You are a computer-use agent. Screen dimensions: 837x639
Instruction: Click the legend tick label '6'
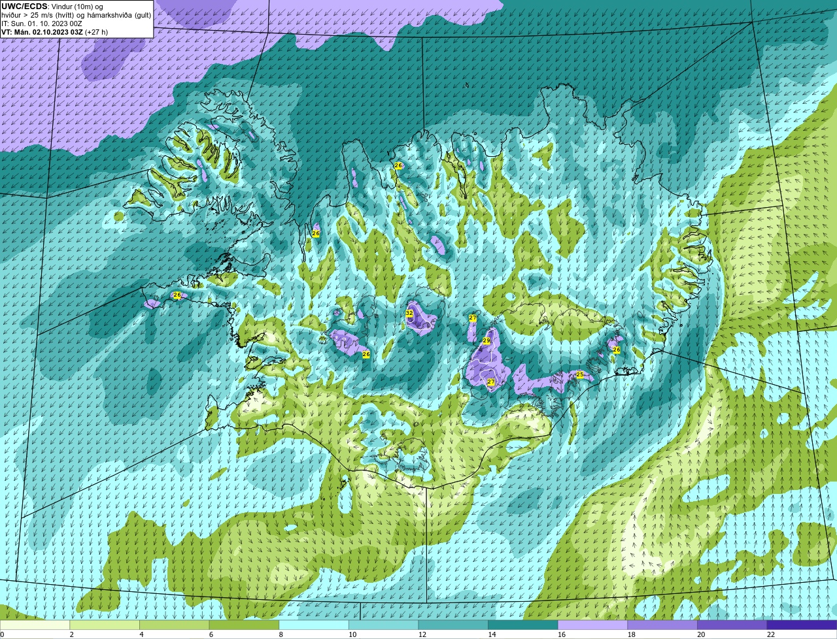pos(211,634)
